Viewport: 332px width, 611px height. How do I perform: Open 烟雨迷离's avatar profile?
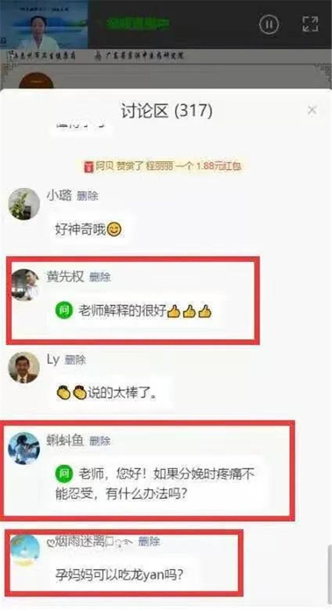point(25,550)
